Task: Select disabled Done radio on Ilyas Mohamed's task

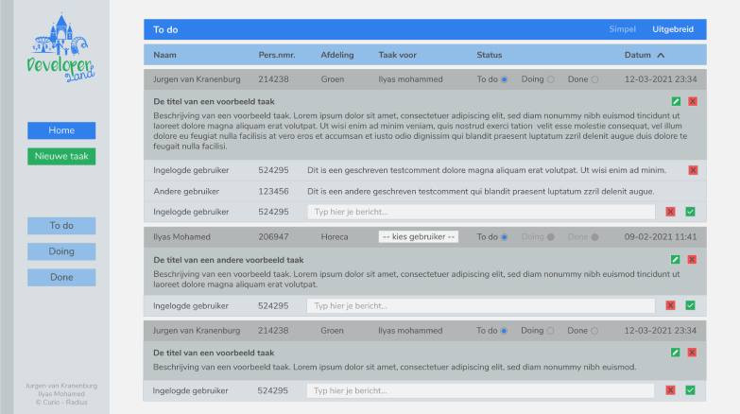Action: pyautogui.click(x=594, y=237)
